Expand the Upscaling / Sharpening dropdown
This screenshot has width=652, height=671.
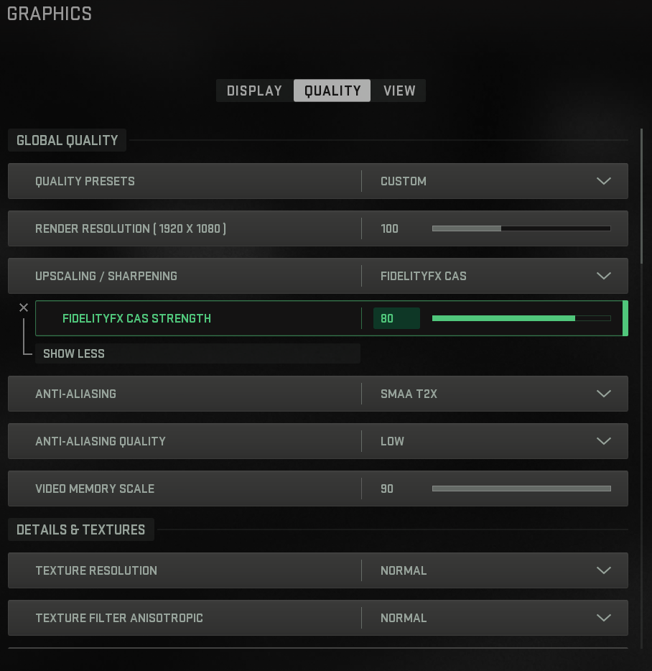(603, 276)
